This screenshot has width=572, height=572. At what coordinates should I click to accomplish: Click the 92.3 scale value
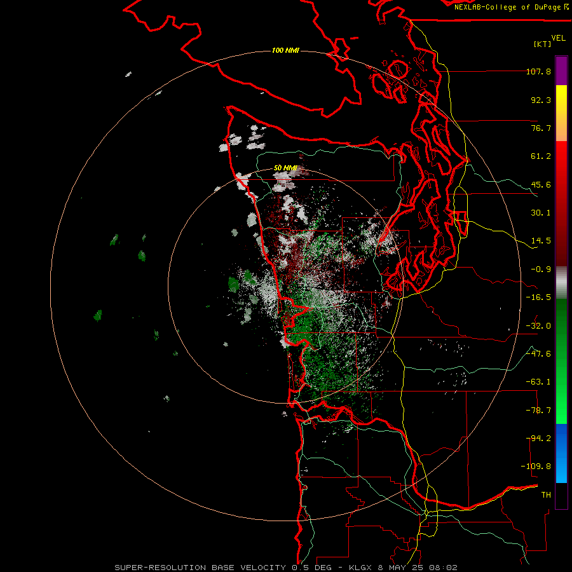coord(541,100)
